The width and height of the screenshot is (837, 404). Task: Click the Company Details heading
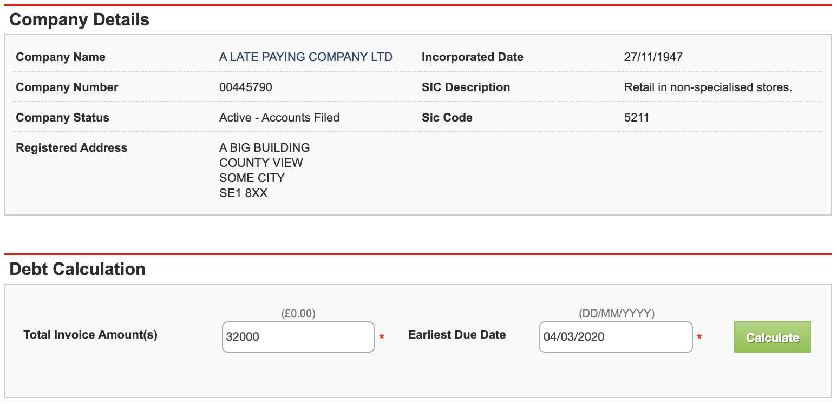(80, 20)
